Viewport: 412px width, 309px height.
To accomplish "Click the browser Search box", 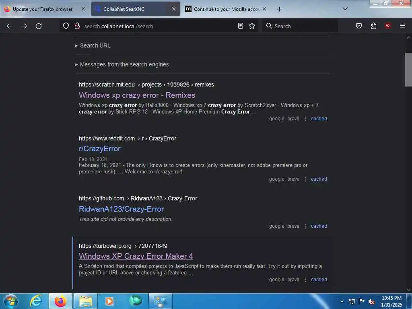I will click(300, 26).
